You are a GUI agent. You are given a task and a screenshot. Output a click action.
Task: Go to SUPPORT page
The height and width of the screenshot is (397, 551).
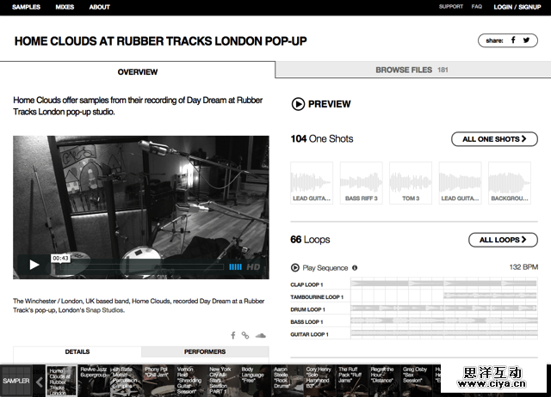(x=451, y=6)
